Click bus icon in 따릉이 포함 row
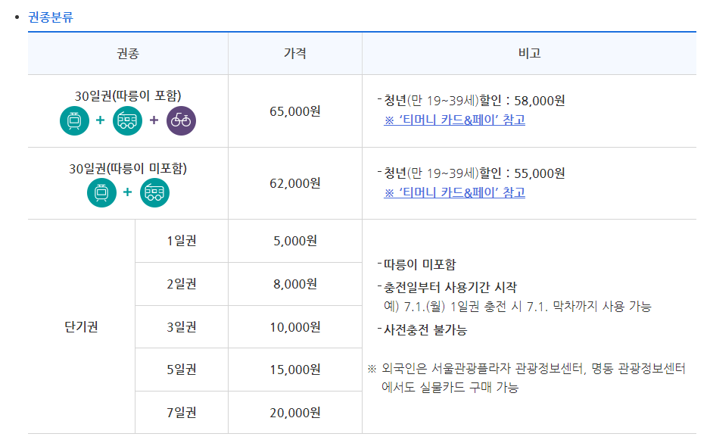710x443 pixels. [x=127, y=120]
